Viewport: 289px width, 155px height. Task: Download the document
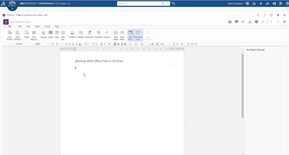tap(250, 22)
